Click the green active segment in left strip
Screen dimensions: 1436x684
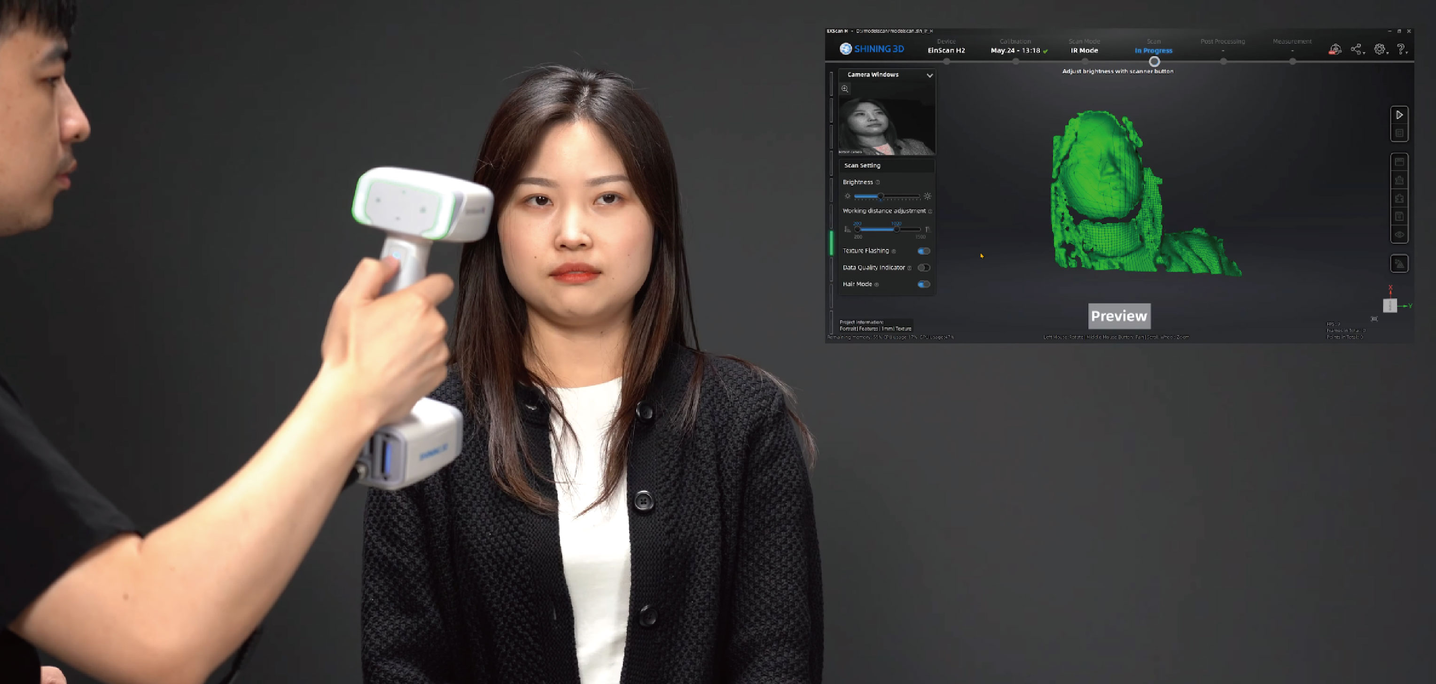point(831,244)
